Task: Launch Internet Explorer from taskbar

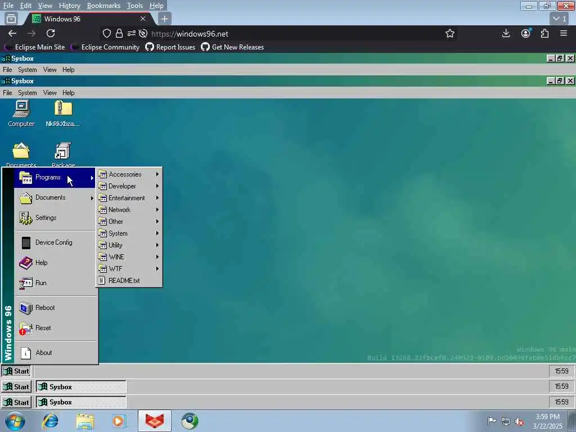Action: click(51, 421)
